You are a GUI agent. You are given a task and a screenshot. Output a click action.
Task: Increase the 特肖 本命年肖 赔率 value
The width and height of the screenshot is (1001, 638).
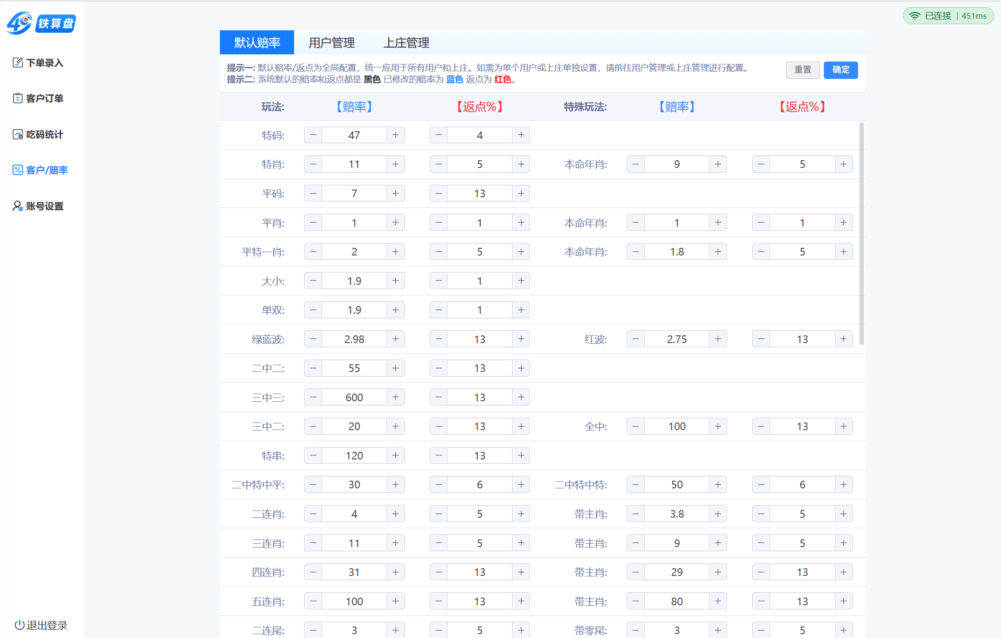[x=718, y=165]
